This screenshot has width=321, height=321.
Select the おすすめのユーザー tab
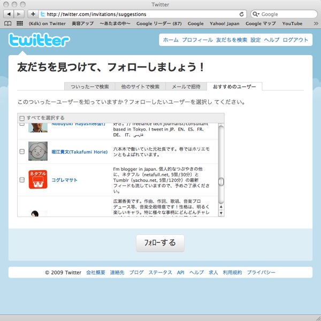[x=234, y=87]
